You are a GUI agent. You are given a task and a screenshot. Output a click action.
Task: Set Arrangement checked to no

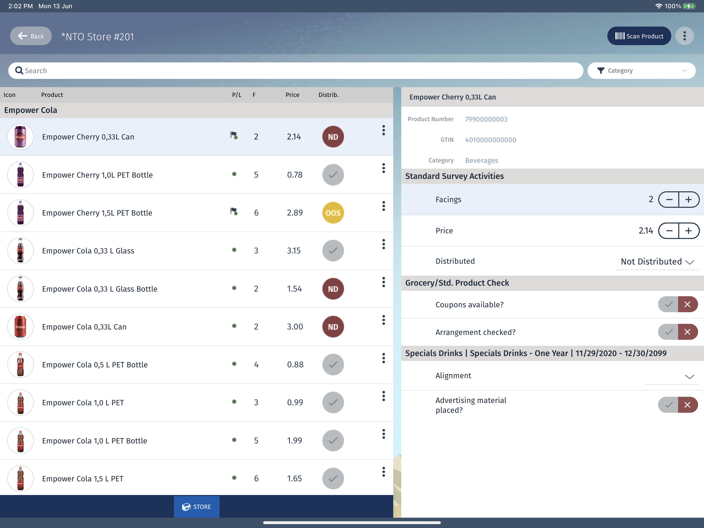[688, 332]
